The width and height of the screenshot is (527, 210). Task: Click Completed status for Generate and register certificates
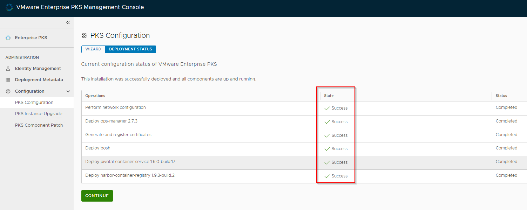pyautogui.click(x=506, y=135)
